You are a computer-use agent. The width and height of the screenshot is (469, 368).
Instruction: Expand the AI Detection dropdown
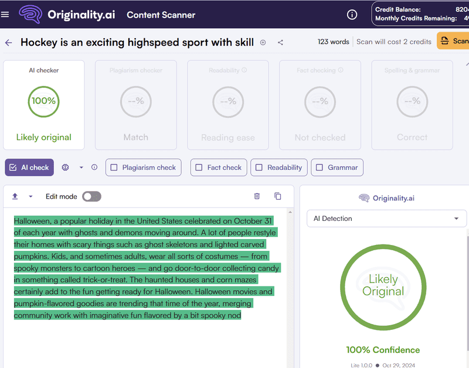(x=386, y=219)
